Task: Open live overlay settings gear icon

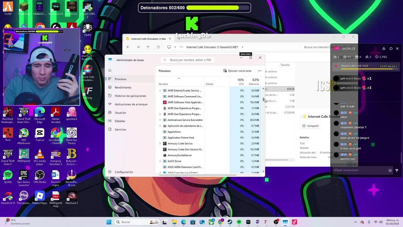Action: click(x=391, y=49)
